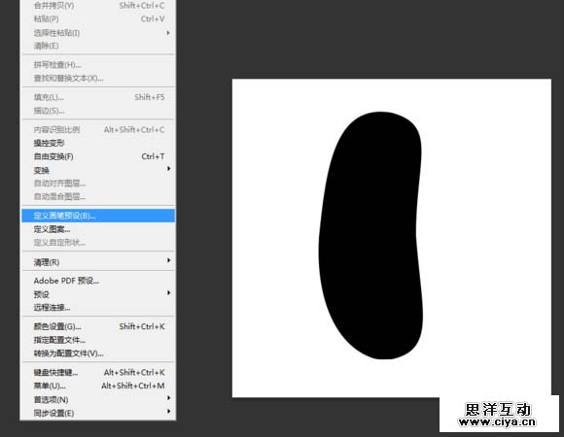Select the 菜单(U) menu item

(x=98, y=386)
